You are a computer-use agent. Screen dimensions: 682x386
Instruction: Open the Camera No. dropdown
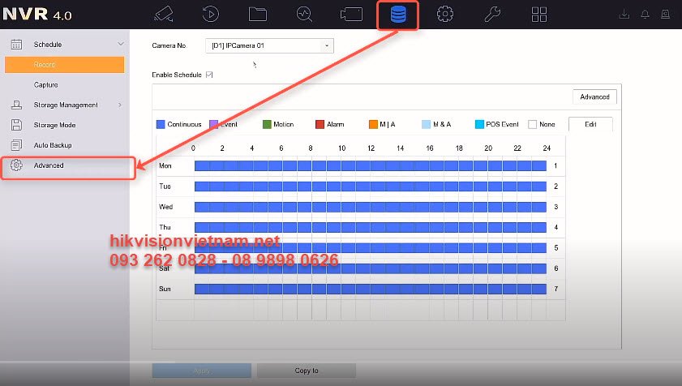270,45
